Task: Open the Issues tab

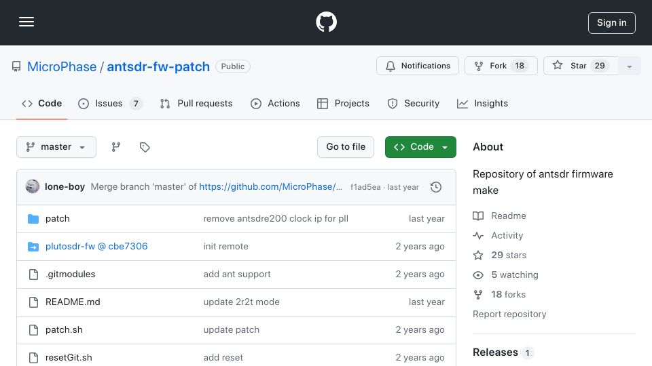Action: [110, 103]
